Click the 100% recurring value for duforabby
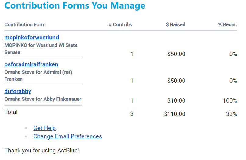The width and height of the screenshot is (246, 160). (230, 101)
